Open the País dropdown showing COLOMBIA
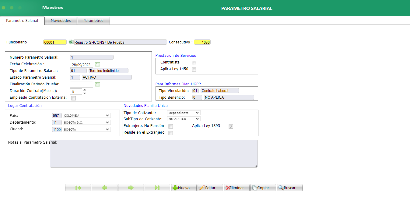This screenshot has height=198, width=410. coord(87,115)
